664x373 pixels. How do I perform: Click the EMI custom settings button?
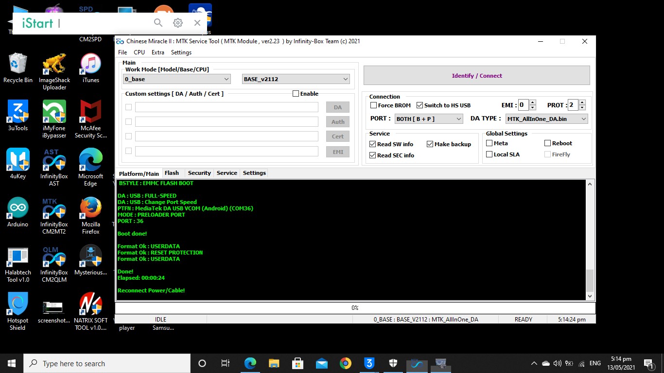point(337,152)
